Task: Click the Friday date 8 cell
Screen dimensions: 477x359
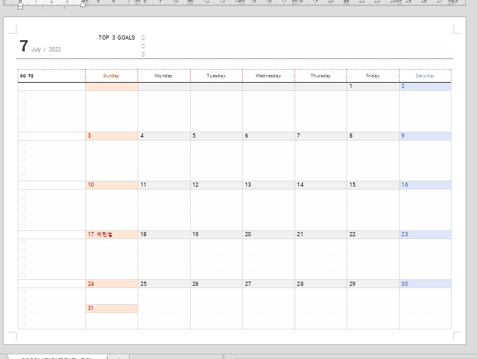Action: (373, 136)
